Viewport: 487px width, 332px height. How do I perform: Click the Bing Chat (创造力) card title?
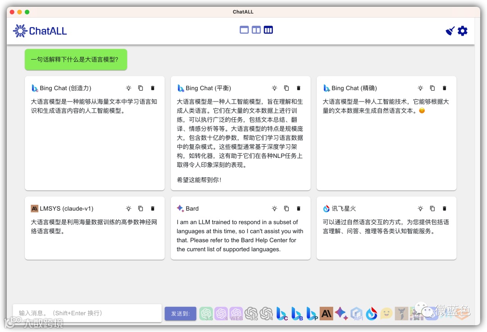65,88
